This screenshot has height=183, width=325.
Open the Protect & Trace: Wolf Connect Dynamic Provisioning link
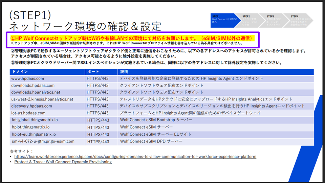[x=63, y=162]
